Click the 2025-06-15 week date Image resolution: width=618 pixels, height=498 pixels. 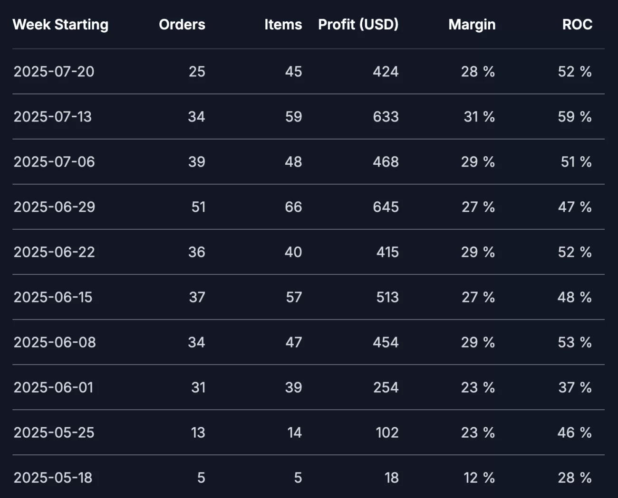(x=53, y=297)
